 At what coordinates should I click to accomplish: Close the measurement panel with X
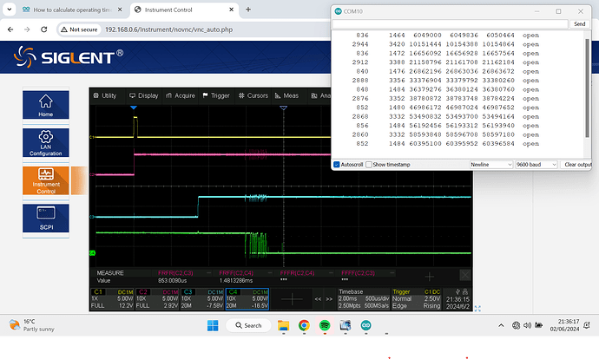click(x=465, y=275)
